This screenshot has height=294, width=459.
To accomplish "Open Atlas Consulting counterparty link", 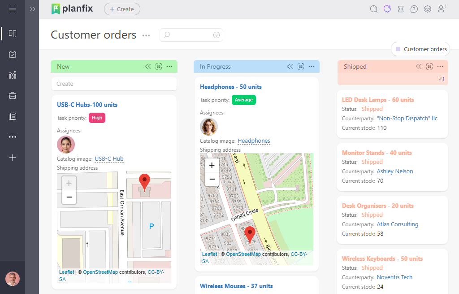I will (x=398, y=224).
